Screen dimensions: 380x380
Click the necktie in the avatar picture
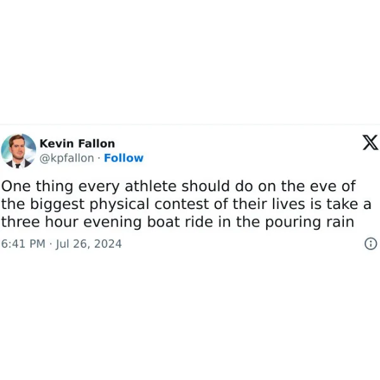coord(18,166)
